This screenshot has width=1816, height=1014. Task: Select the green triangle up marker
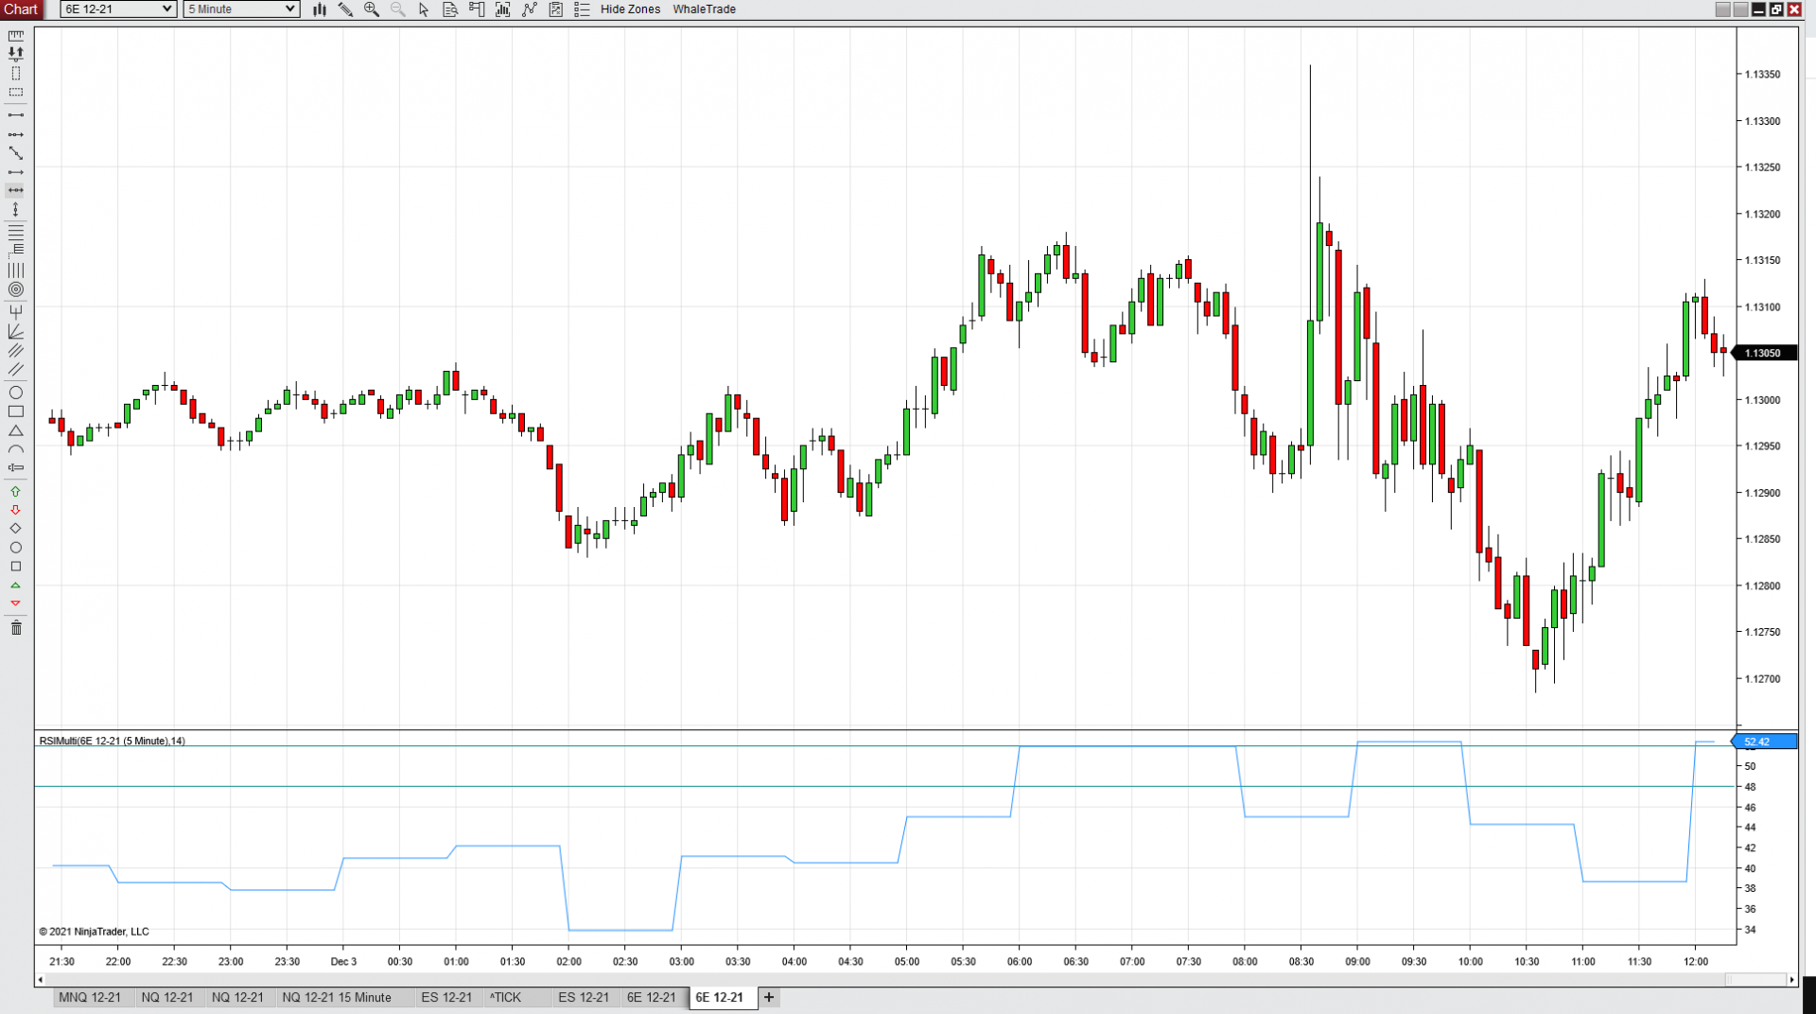(16, 586)
